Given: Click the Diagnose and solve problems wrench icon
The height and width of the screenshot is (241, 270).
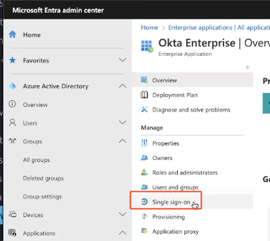Looking at the screenshot, I should coord(144,110).
